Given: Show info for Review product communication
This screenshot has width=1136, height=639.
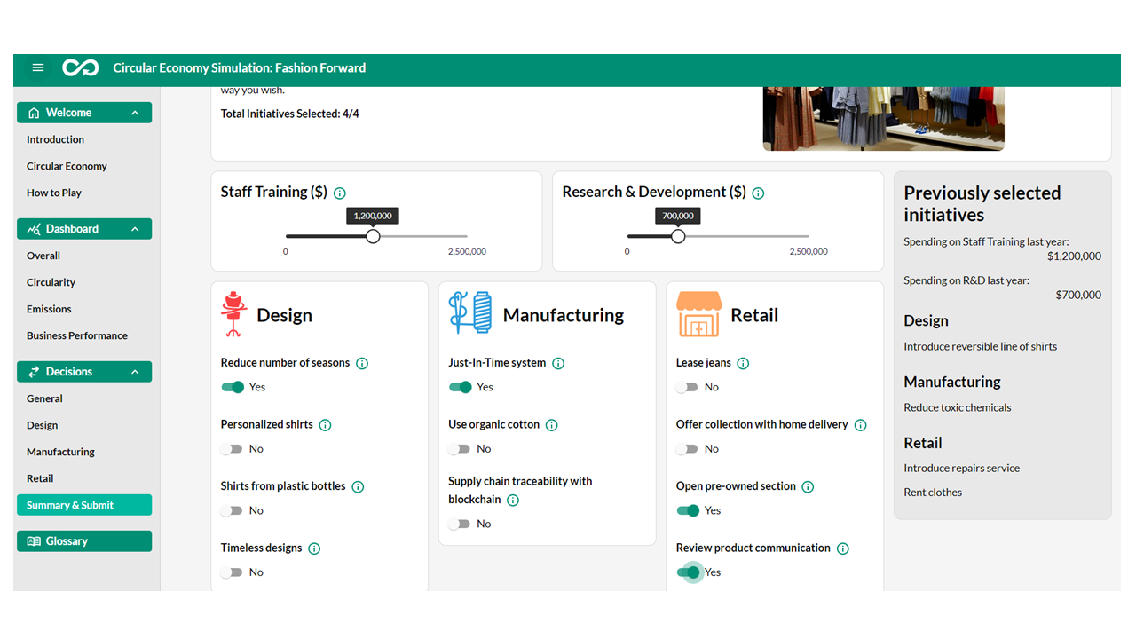Looking at the screenshot, I should (x=843, y=548).
